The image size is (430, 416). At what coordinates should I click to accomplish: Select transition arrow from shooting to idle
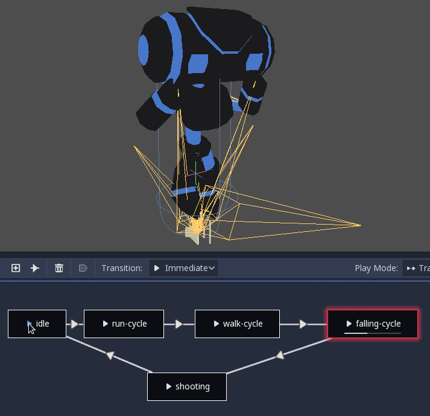pos(109,355)
